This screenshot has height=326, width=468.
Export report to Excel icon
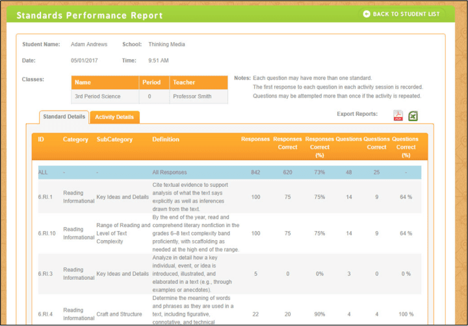[x=413, y=116]
